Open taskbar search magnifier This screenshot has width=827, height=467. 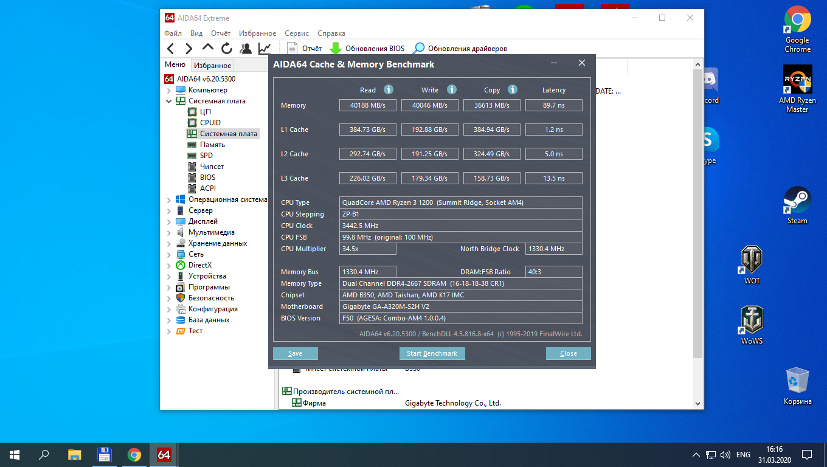44,455
